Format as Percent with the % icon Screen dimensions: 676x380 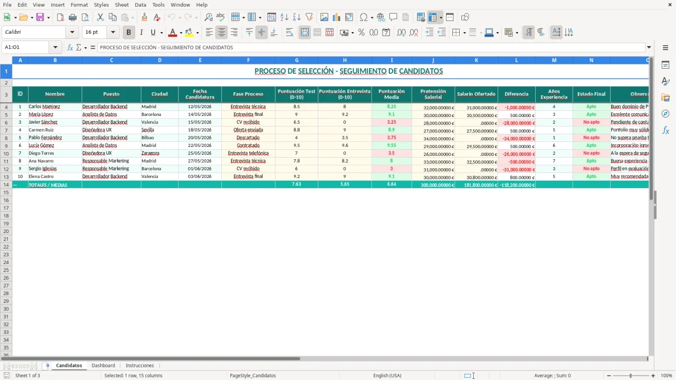point(361,33)
